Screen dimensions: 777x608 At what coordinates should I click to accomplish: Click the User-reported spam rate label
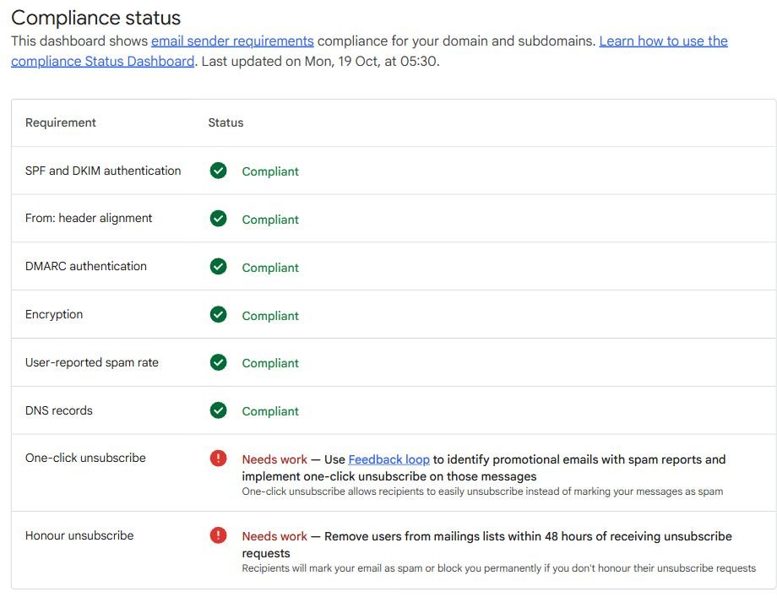coord(92,363)
